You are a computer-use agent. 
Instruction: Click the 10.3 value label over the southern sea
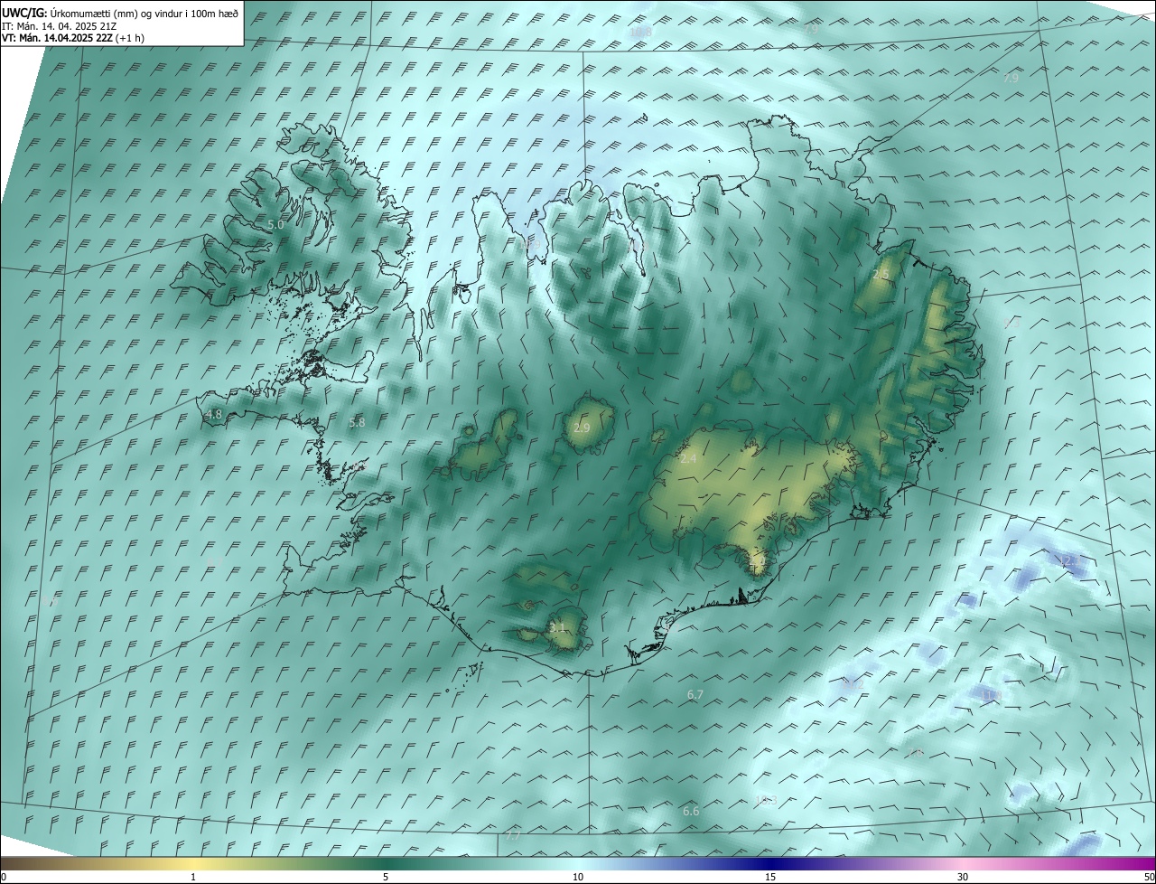point(767,800)
